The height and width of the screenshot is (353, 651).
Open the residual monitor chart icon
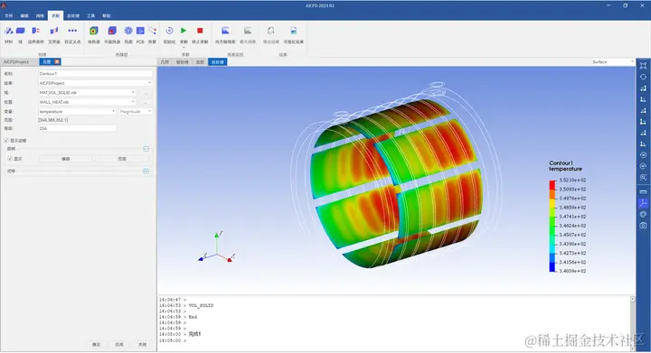click(x=225, y=31)
